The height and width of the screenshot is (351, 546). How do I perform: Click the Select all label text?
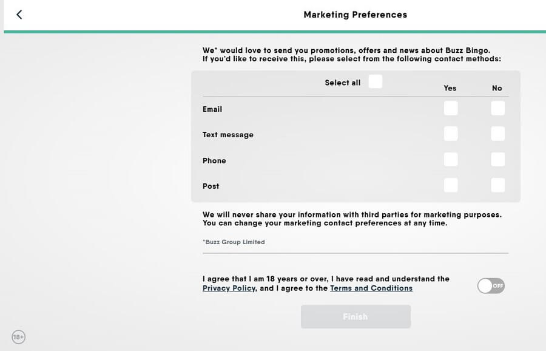click(343, 83)
